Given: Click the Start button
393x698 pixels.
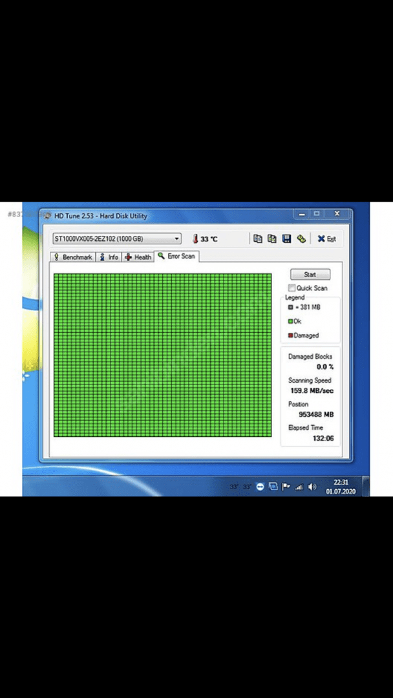Looking at the screenshot, I should [310, 274].
